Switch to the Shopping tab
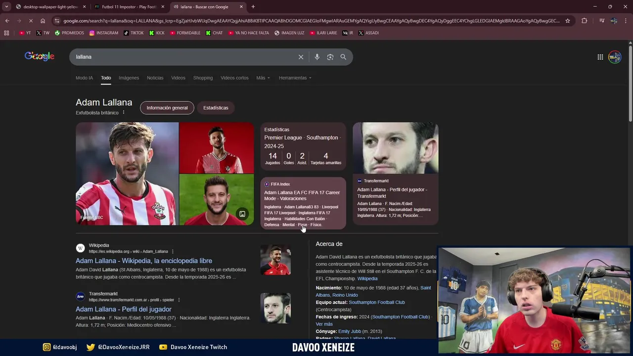The width and height of the screenshot is (633, 356). pyautogui.click(x=203, y=78)
